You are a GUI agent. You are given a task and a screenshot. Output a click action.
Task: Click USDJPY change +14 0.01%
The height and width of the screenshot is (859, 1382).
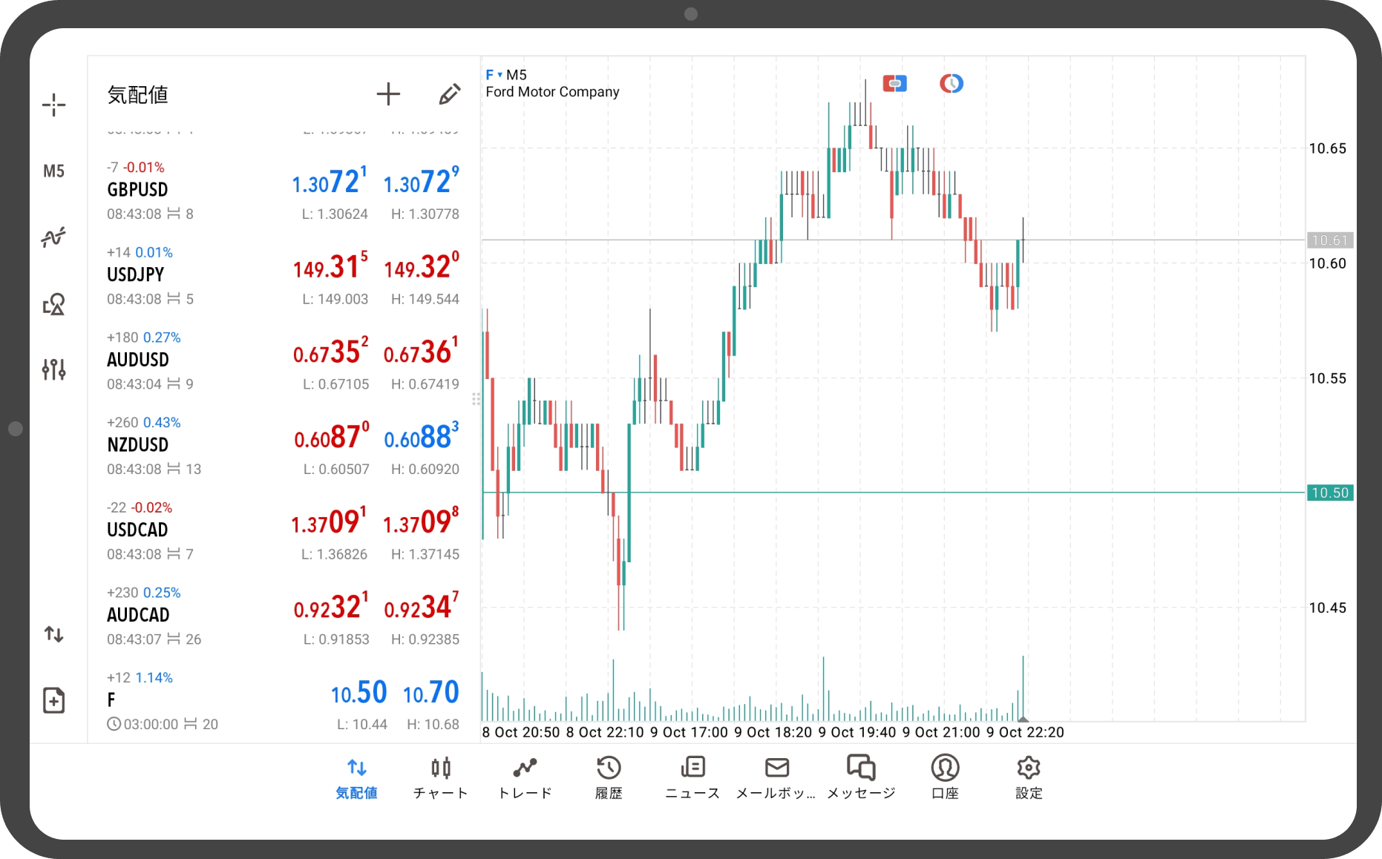pyautogui.click(x=140, y=252)
